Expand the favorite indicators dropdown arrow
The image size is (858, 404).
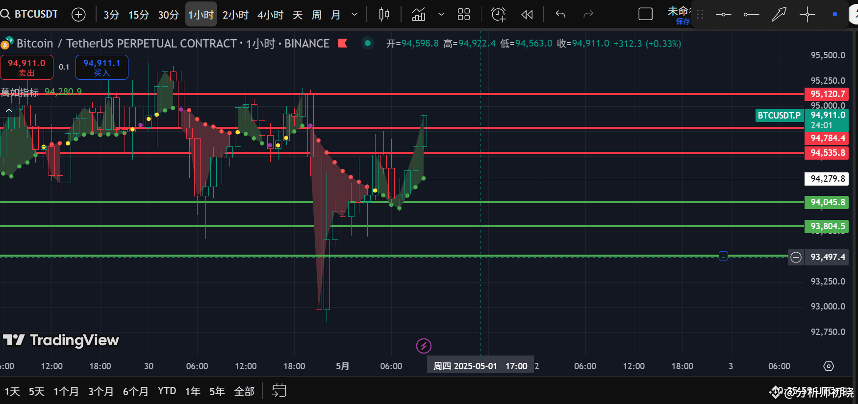pyautogui.click(x=441, y=15)
